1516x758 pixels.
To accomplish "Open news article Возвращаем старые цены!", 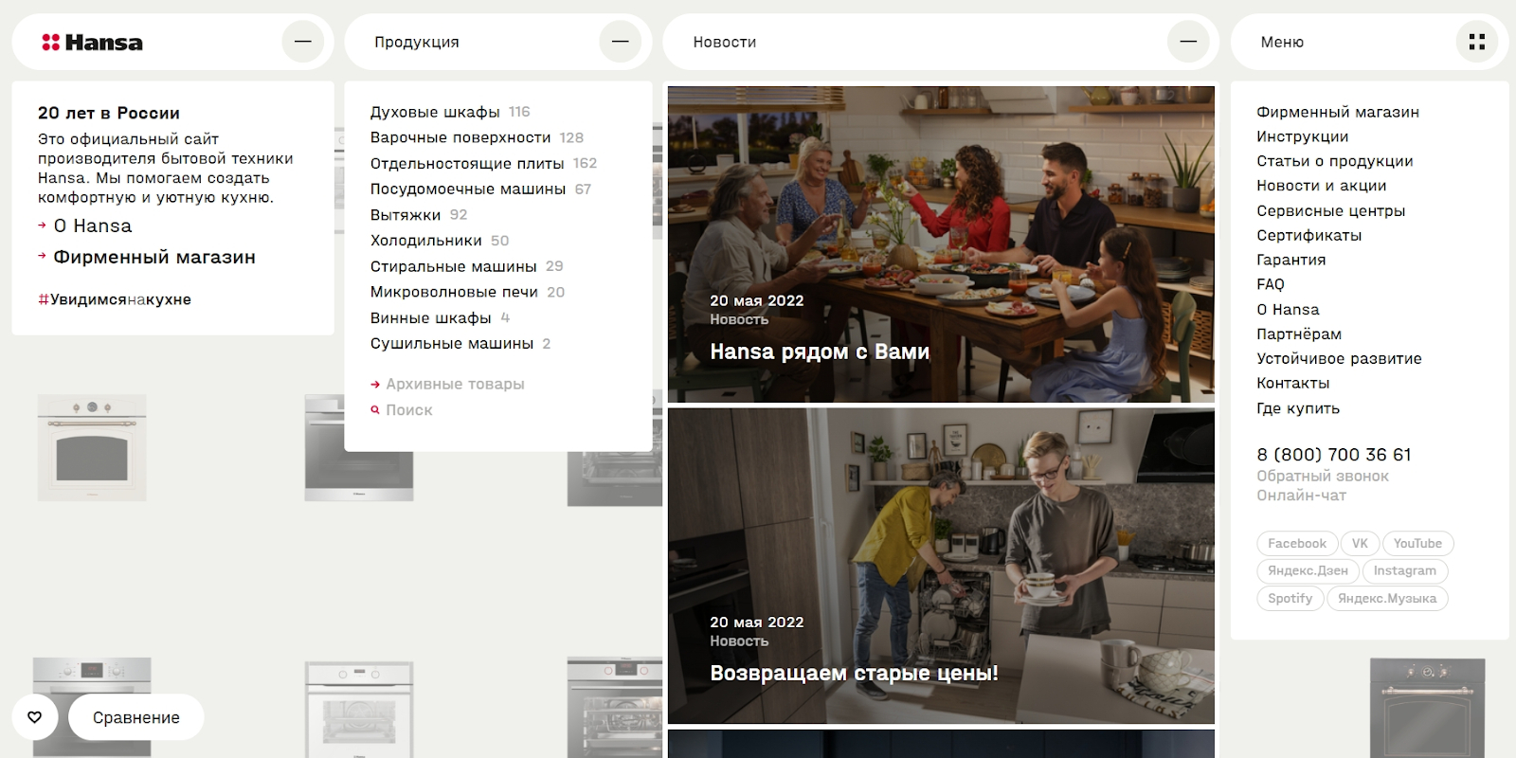I will point(941,566).
